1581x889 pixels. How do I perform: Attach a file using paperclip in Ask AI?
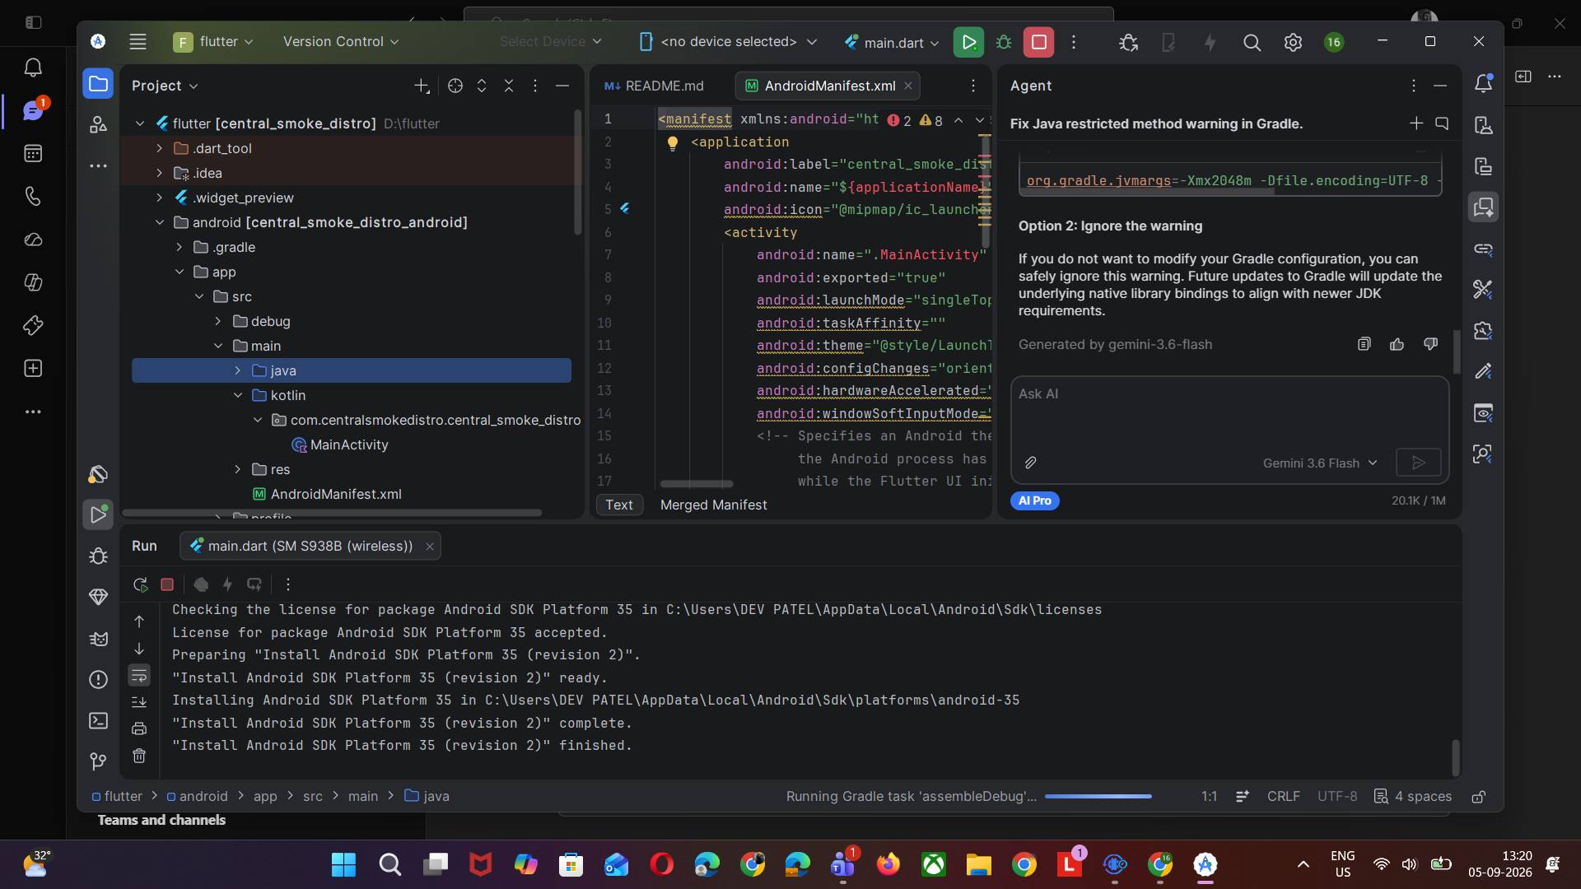pyautogui.click(x=1030, y=463)
